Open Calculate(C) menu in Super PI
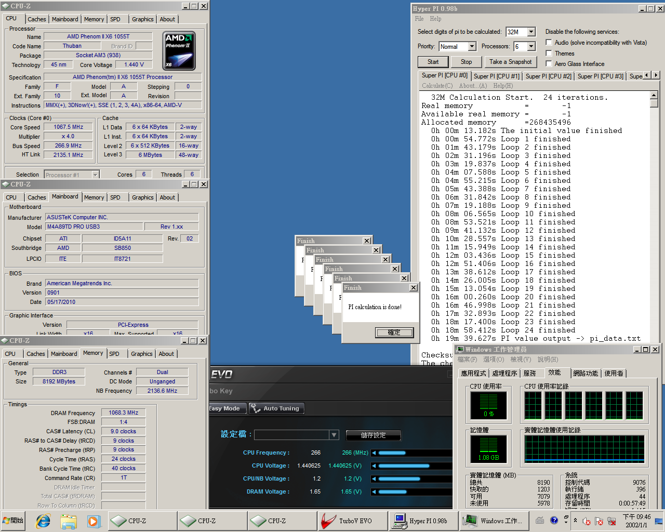Viewport: 665px width, 532px height. 437,86
